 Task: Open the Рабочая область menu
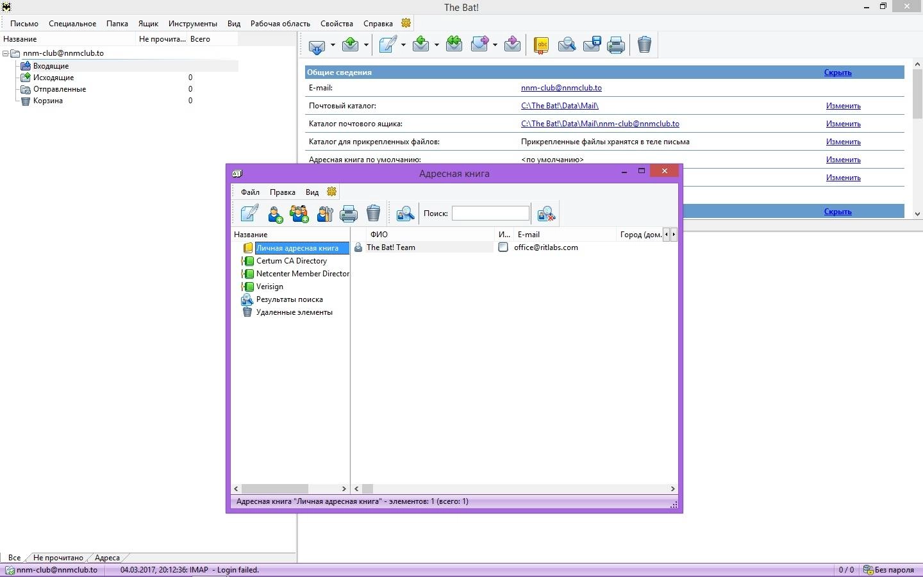coord(280,24)
